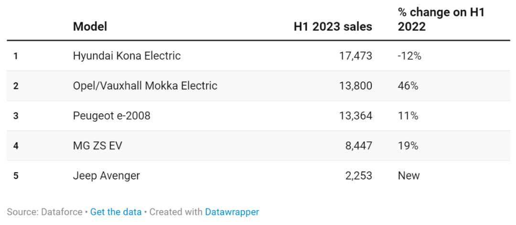Select the Opel/Vauxhall Mokka Electric model name

tap(145, 86)
